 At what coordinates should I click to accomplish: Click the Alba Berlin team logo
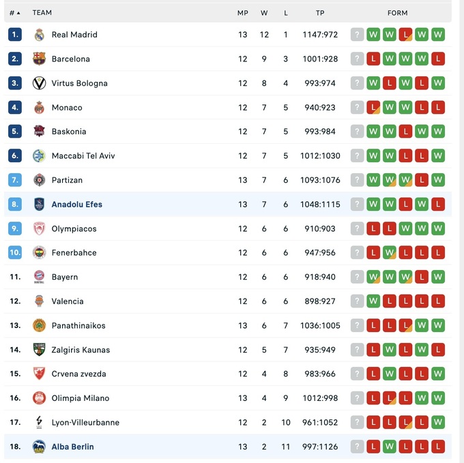39,447
